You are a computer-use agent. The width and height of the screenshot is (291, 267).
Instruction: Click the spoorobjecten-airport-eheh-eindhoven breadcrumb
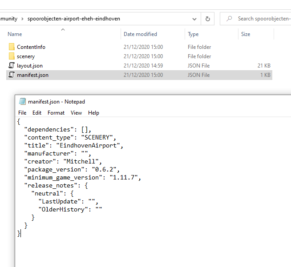click(74, 19)
